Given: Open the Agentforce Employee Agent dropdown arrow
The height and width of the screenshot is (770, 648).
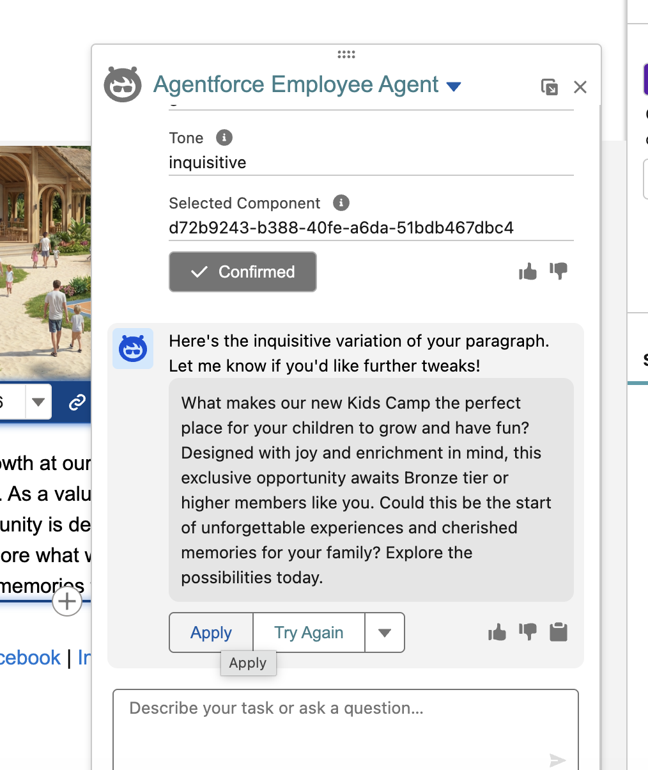Looking at the screenshot, I should [454, 86].
